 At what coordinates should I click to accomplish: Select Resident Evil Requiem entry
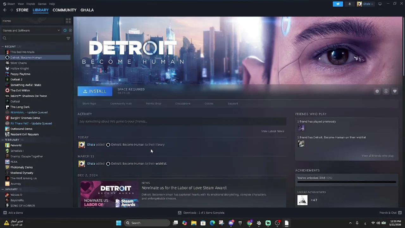tap(24, 134)
